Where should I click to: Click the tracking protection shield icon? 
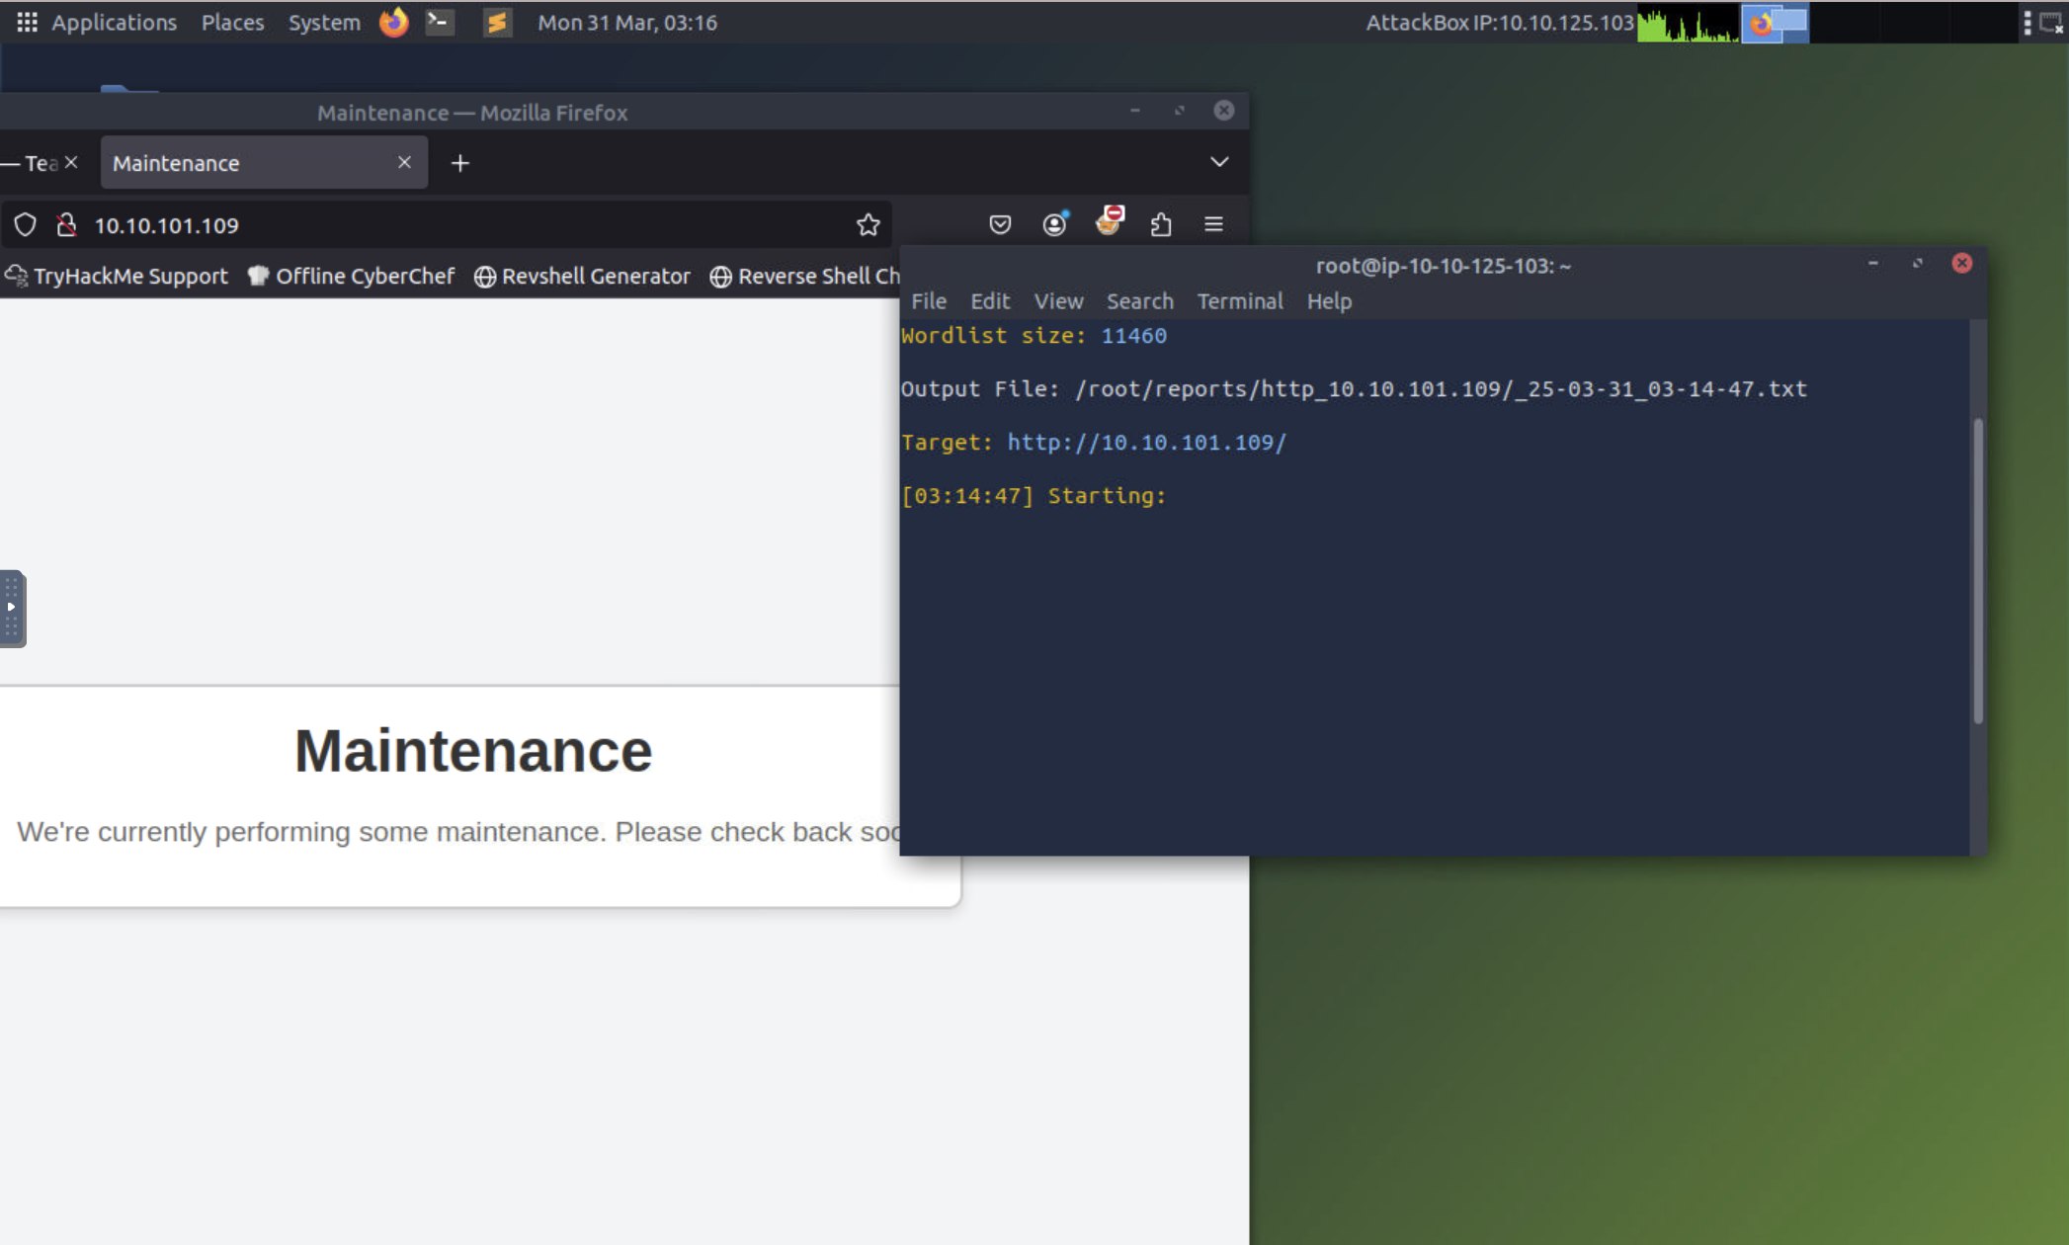(25, 225)
